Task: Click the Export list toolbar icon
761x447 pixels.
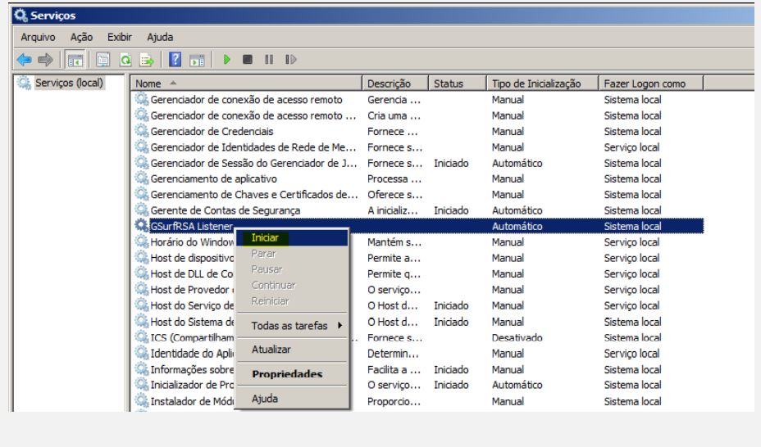Action: [147, 60]
